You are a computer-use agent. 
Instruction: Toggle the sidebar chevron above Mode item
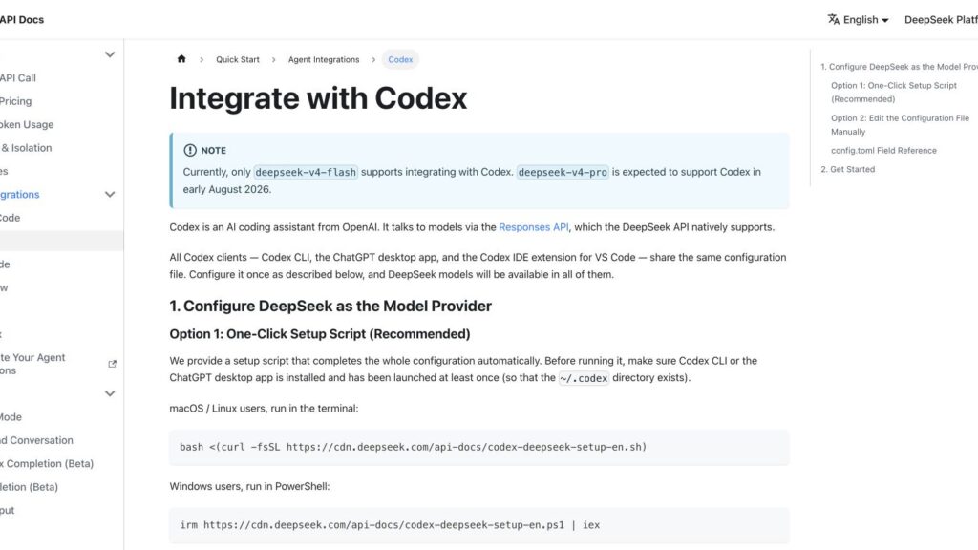pos(110,393)
